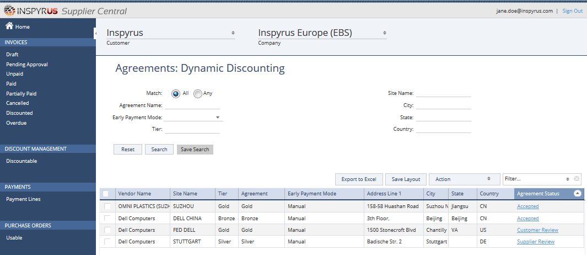Collapse the sidebar with the arrow handle
Viewport: 587px width, 255px height.
(x=95, y=33)
